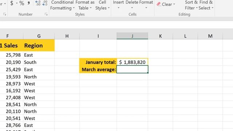Decrease decimal places
Viewport: 233px width, 131px height.
tap(45, 3)
